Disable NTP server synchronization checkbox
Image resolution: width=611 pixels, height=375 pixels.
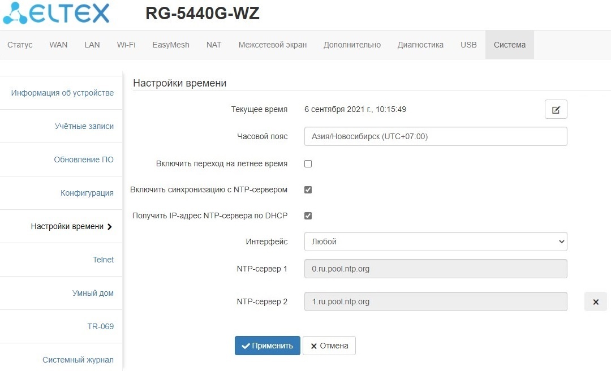(x=308, y=190)
